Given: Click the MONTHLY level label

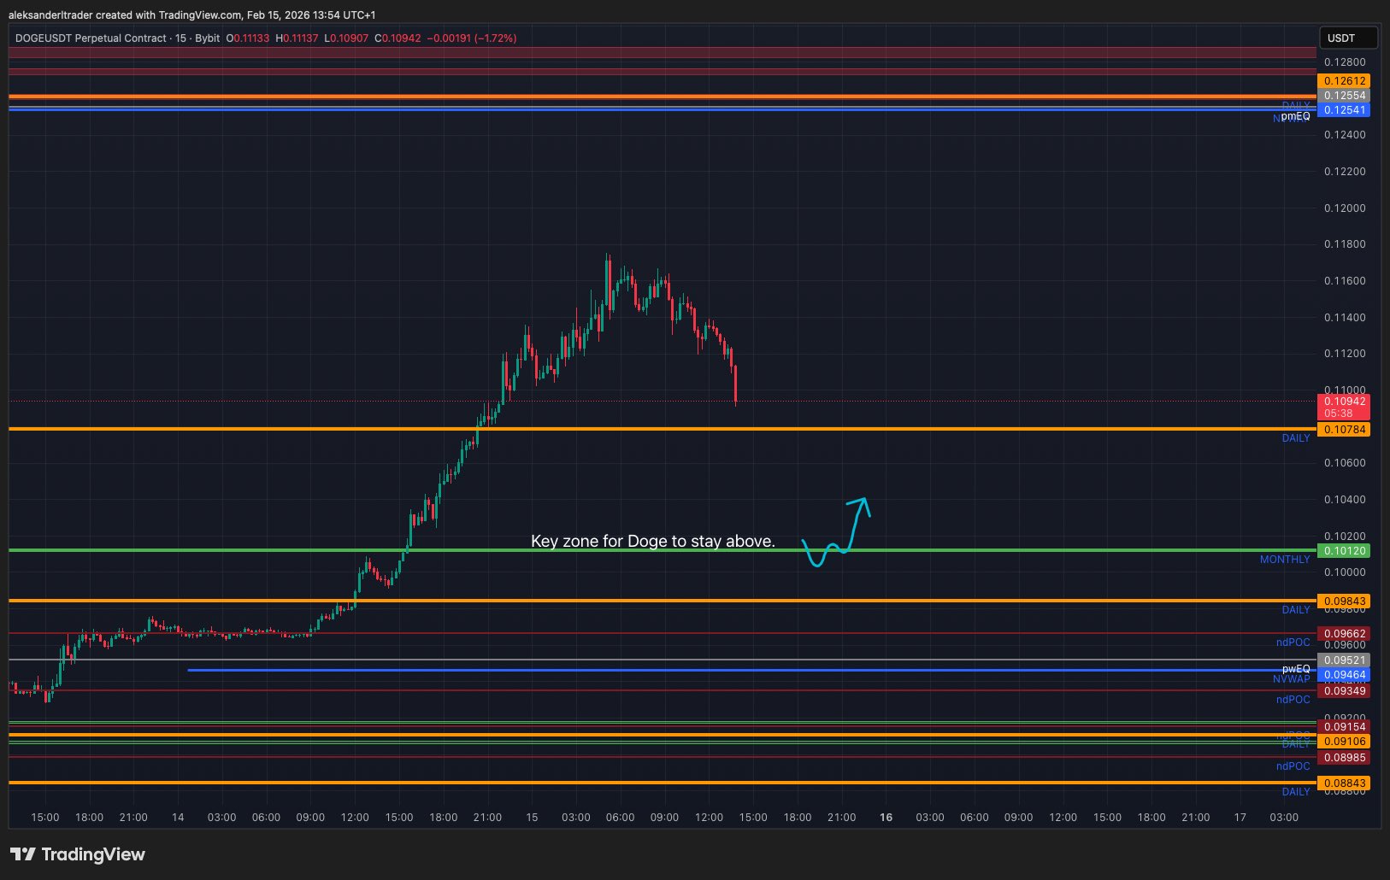Looking at the screenshot, I should point(1285,560).
